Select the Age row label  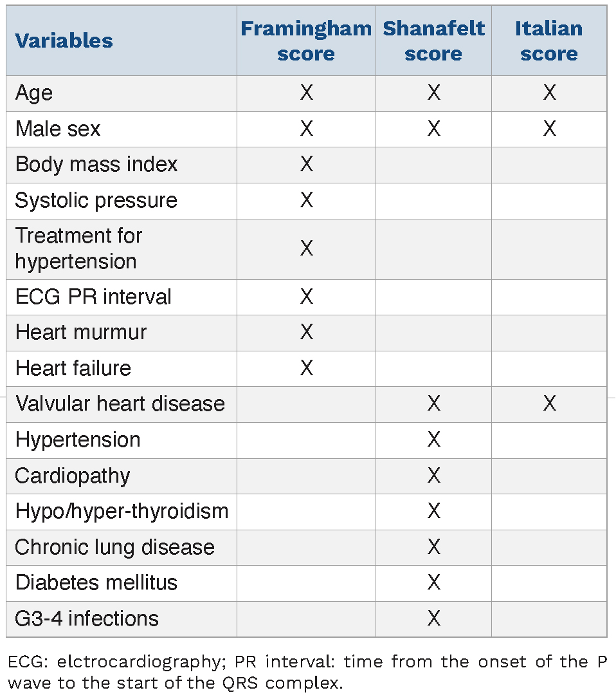pos(34,93)
